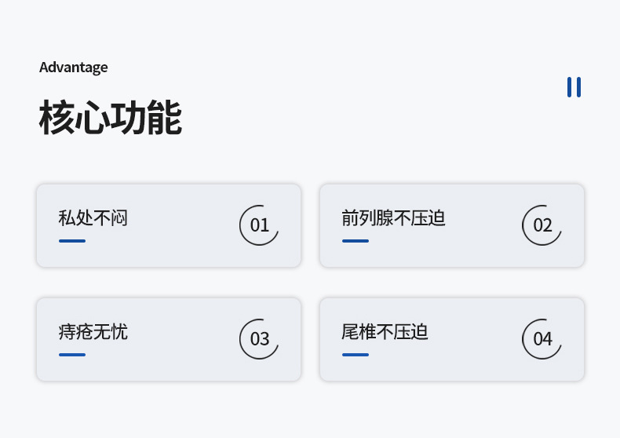
Task: Click blue underline beneath 尾椎不压迫
Action: coord(355,355)
